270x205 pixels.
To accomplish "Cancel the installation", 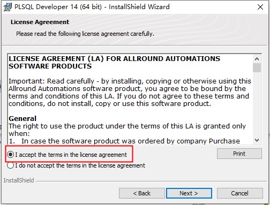I will point(239,193).
